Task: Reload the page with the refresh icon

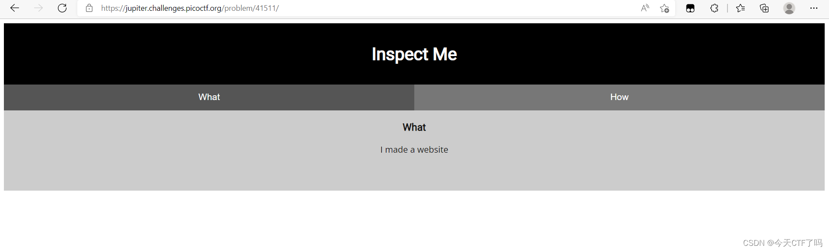Action: [x=62, y=8]
